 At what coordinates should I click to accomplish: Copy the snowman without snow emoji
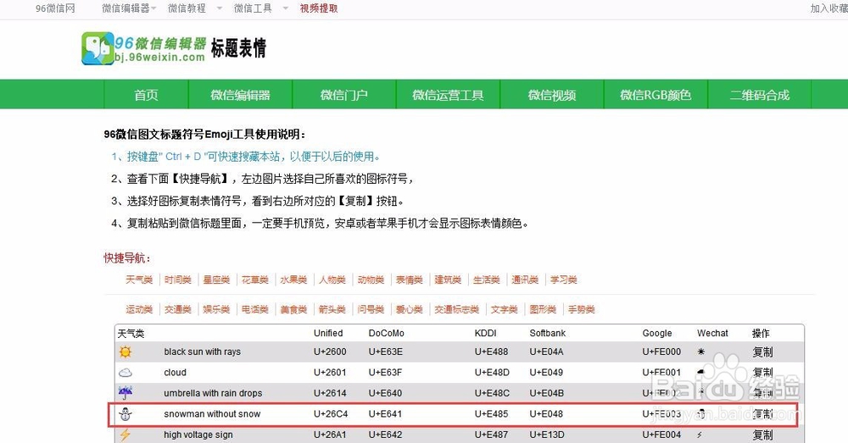click(762, 414)
